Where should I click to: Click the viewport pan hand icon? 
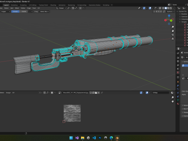(x=173, y=31)
